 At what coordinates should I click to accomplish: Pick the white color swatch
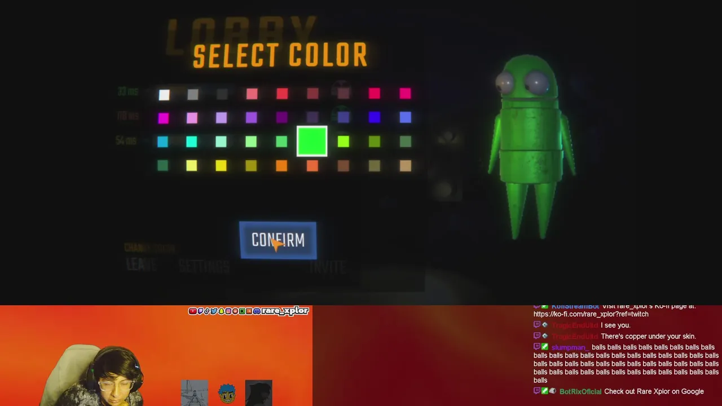(x=164, y=95)
